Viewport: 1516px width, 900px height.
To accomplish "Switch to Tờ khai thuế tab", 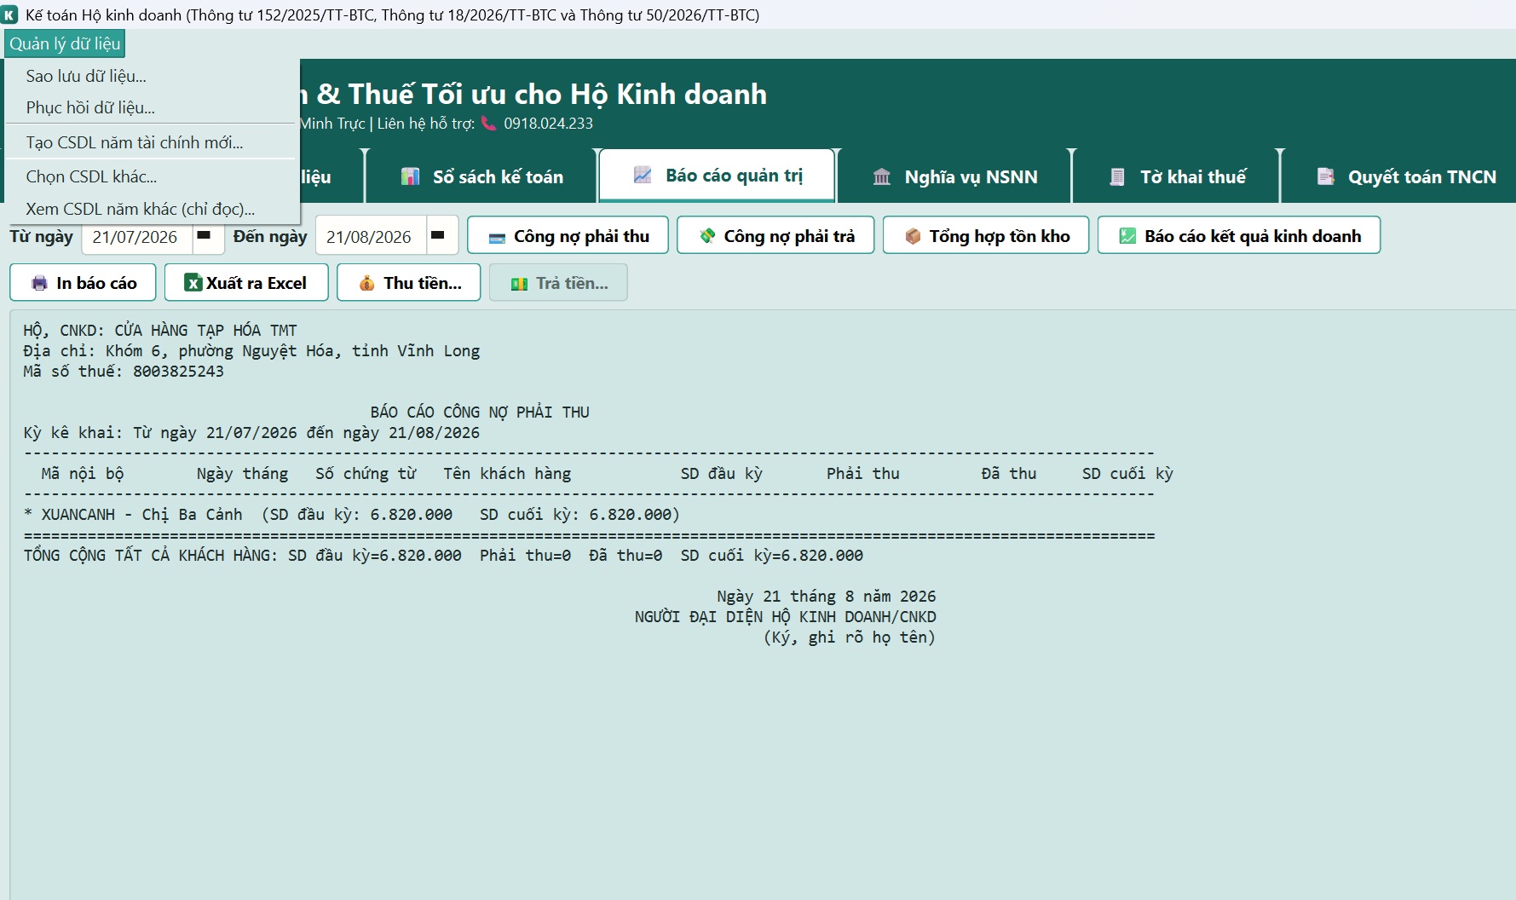I will [x=1177, y=176].
